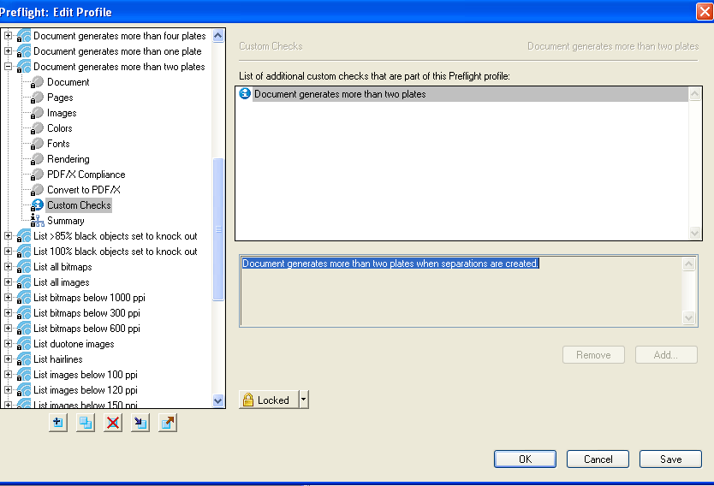Click the blue icon in custom checks list

(x=245, y=94)
